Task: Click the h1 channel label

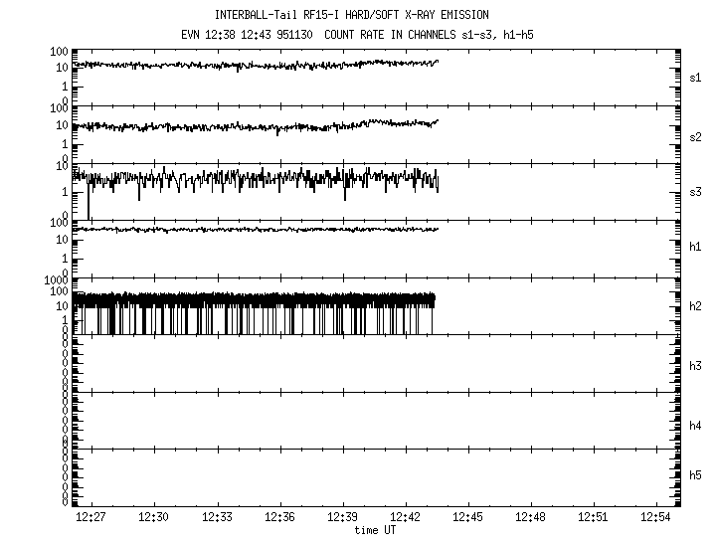Action: (x=695, y=247)
